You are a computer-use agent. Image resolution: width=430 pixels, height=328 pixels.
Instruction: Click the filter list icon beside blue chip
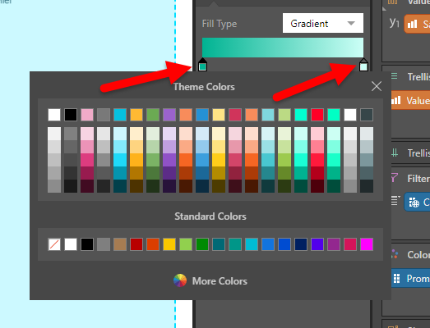395,201
